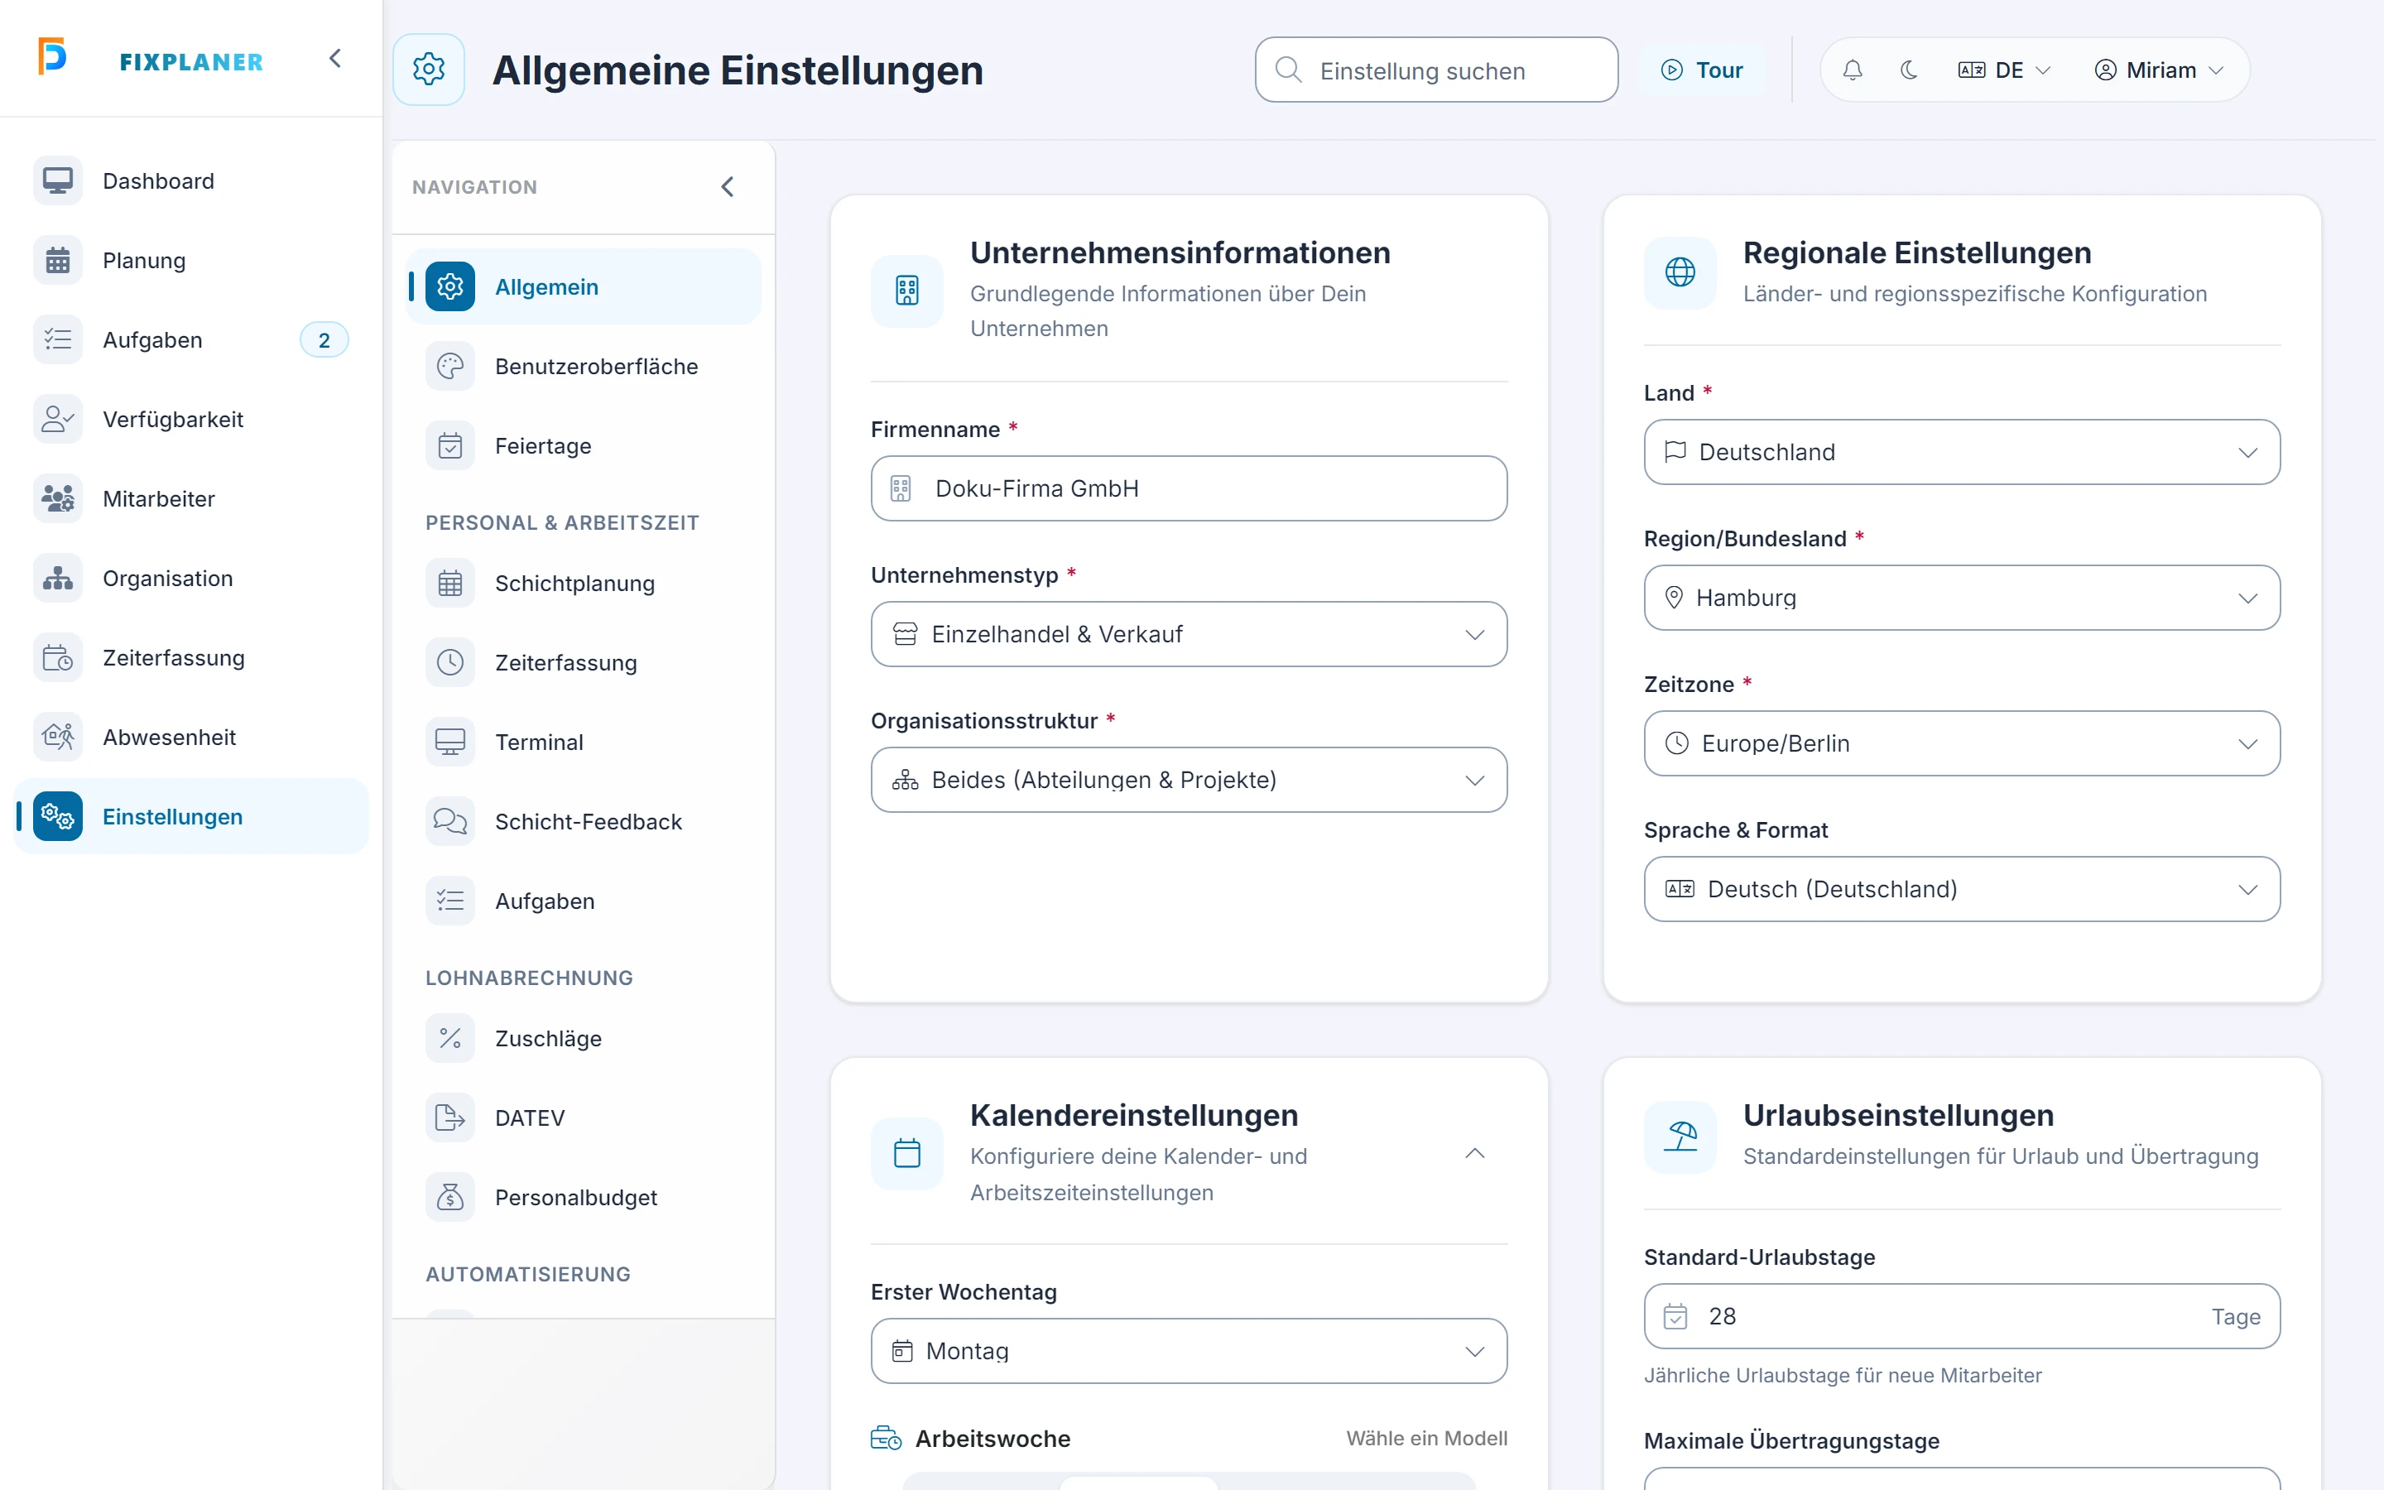This screenshot has width=2384, height=1490.
Task: Click the Personalbudget money bag icon
Action: pyautogui.click(x=450, y=1197)
